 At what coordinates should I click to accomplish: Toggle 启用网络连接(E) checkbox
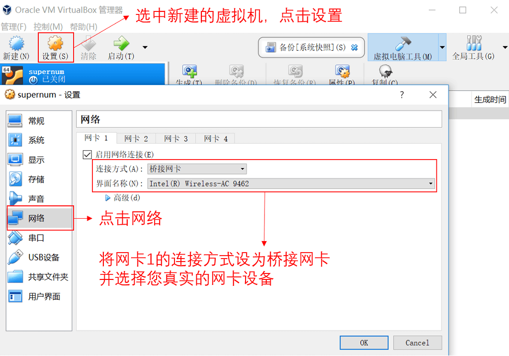(x=87, y=155)
